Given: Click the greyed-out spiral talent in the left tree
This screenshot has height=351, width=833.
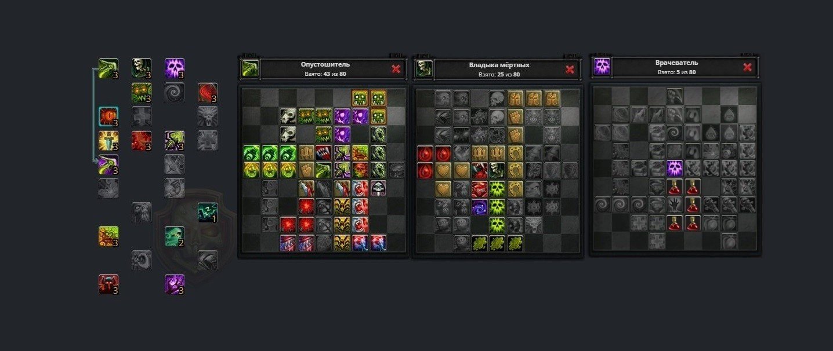Looking at the screenshot, I should 175,92.
